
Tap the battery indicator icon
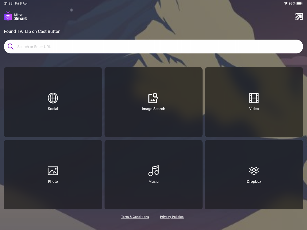tap(300, 3)
